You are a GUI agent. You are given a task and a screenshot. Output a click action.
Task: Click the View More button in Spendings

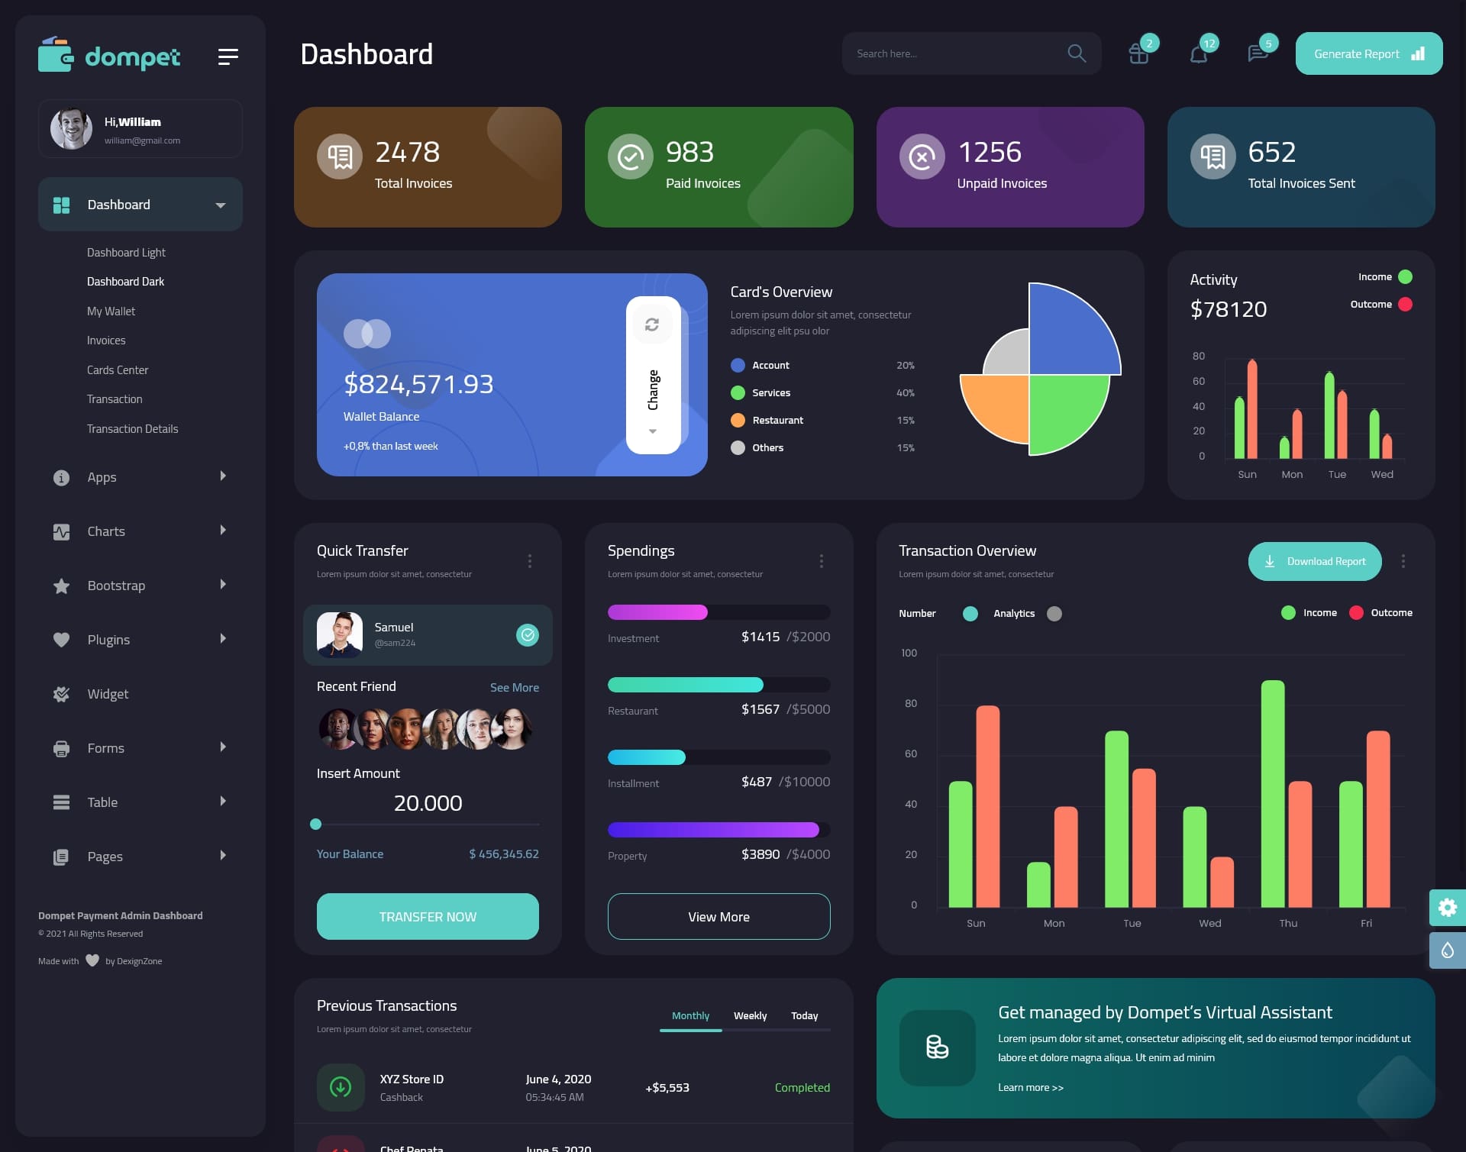tap(718, 916)
